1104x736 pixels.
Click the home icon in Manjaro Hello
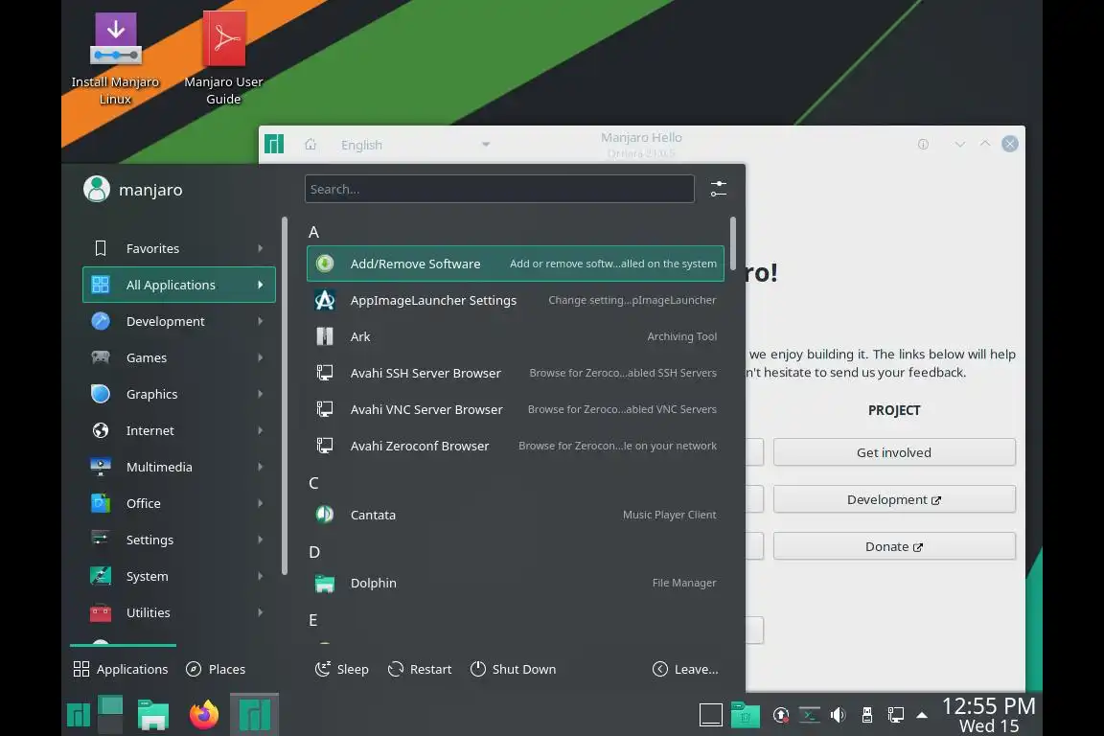tap(310, 145)
